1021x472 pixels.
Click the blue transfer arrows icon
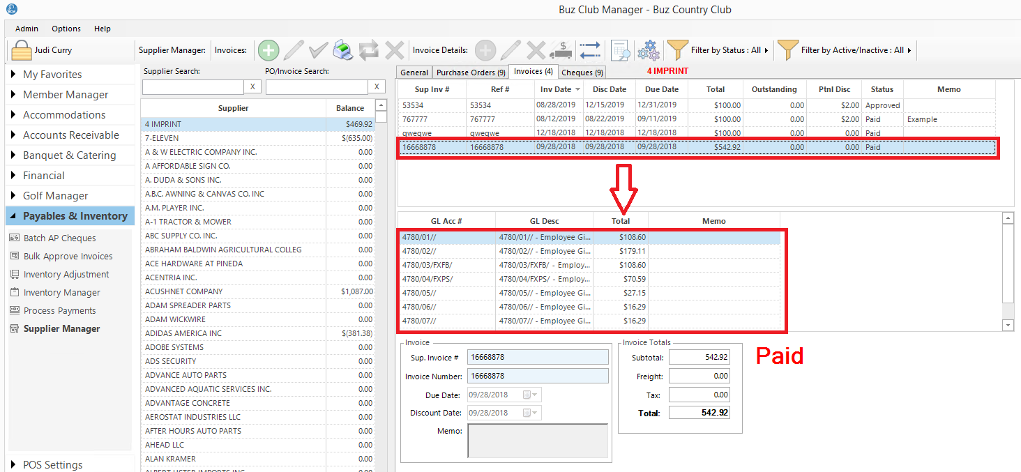coord(589,50)
